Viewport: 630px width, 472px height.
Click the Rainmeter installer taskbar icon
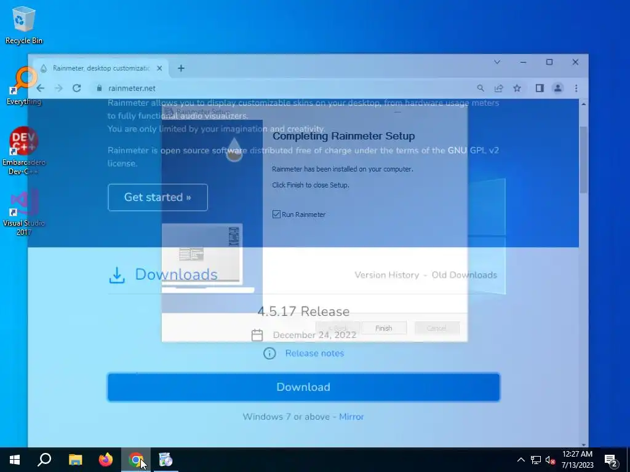[x=165, y=460]
